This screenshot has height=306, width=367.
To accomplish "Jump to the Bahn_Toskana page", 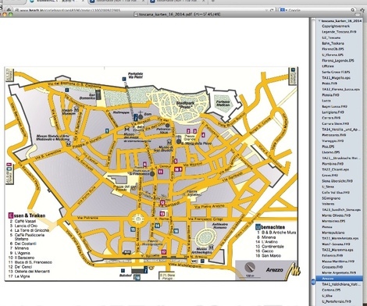I will tap(333, 44).
